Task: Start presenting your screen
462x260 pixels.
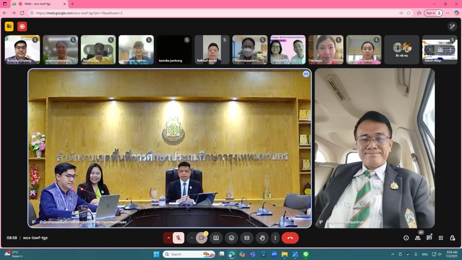Action: click(216, 238)
